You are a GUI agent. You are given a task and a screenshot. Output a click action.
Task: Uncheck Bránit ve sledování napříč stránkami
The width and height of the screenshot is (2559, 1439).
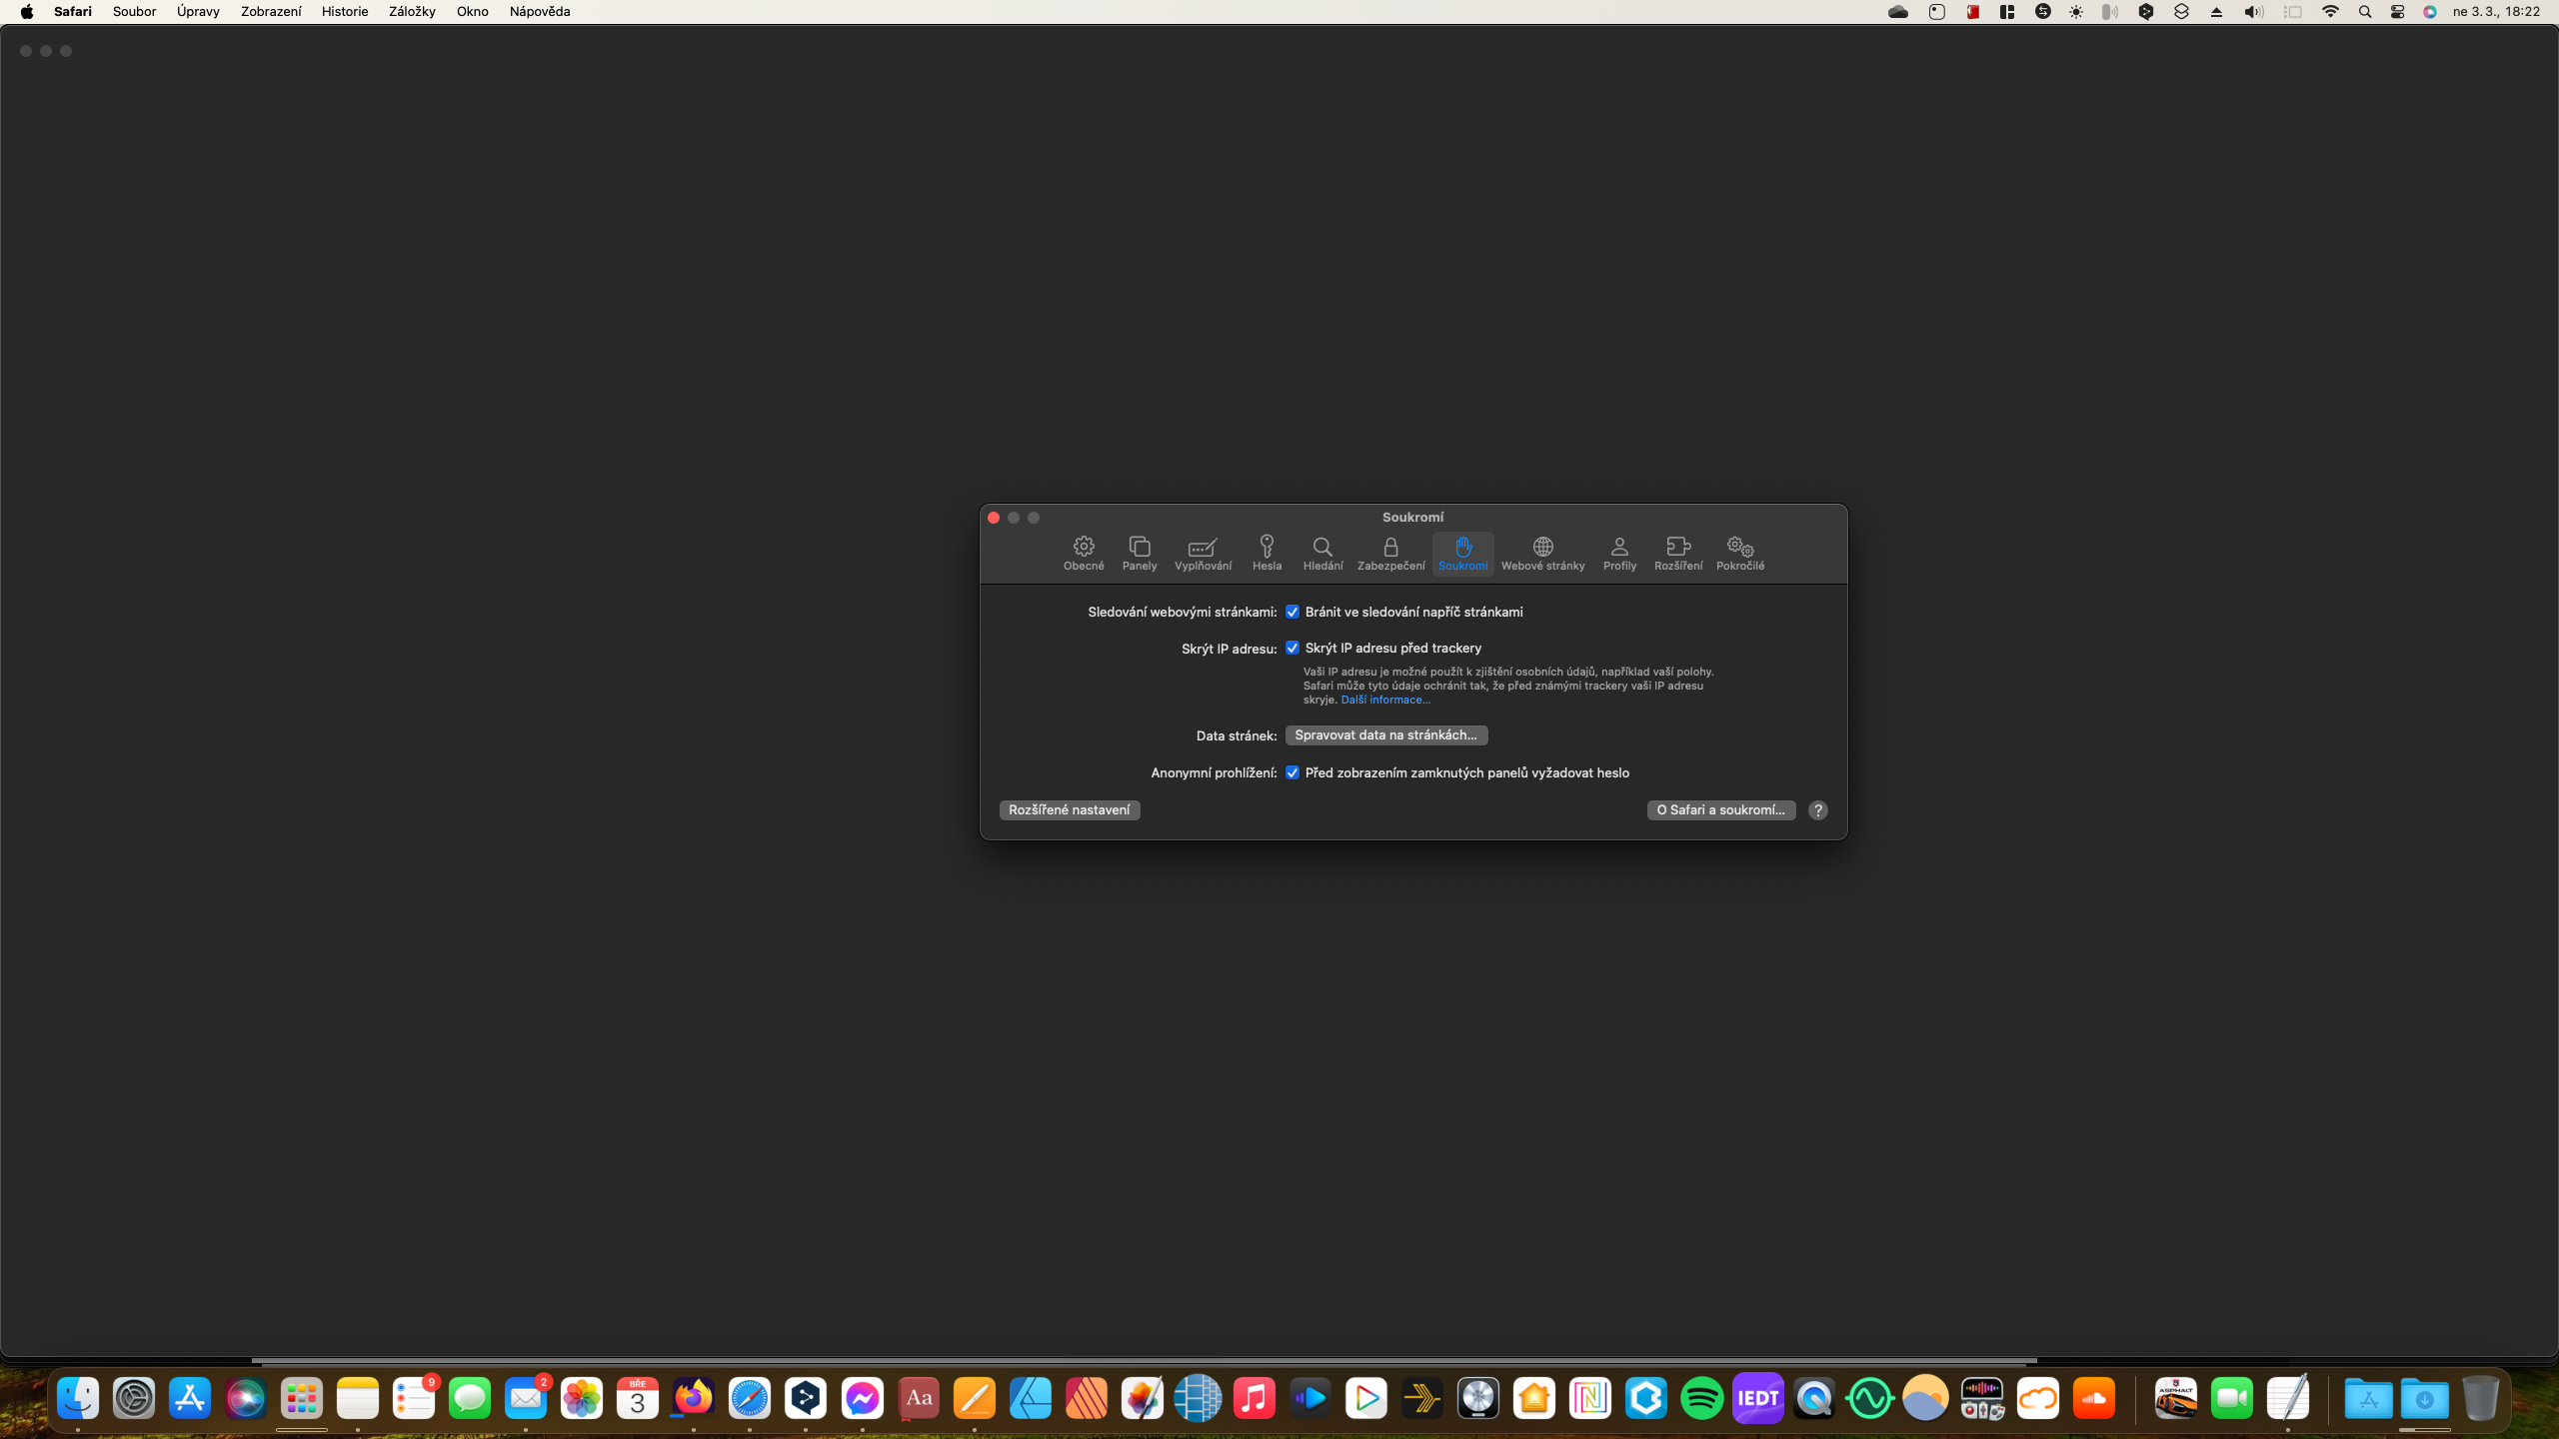1292,612
